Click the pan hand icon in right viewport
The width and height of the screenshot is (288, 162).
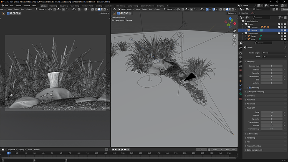(235, 35)
